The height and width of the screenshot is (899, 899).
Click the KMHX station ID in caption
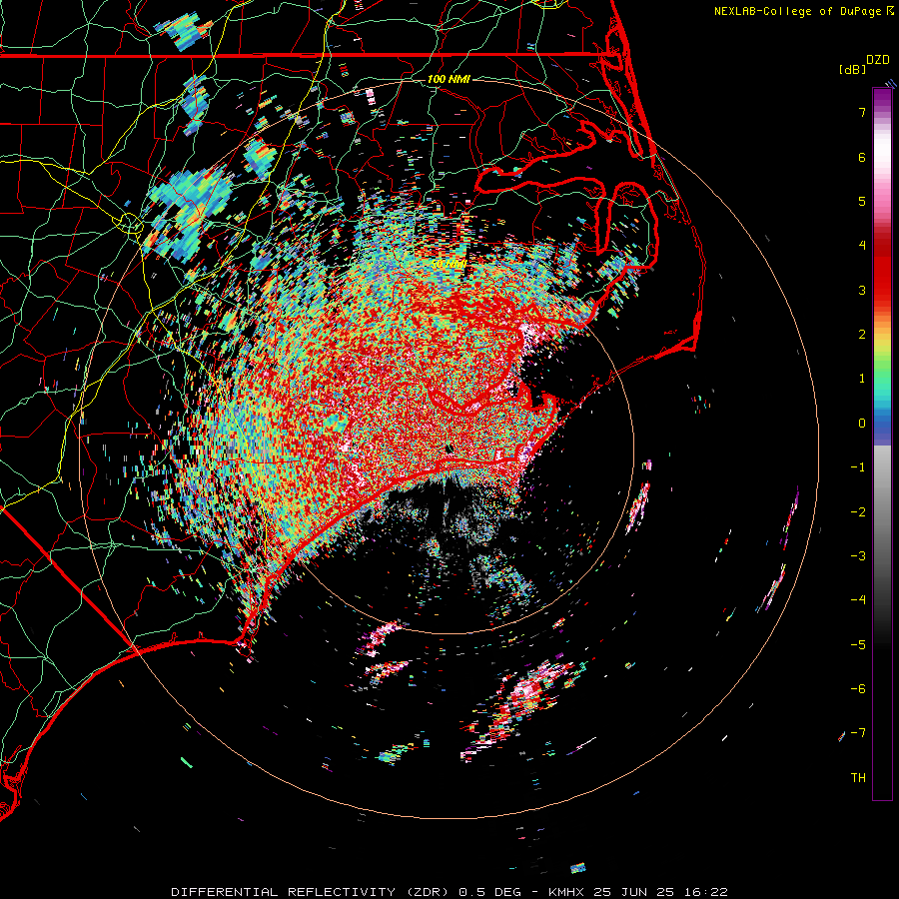pyautogui.click(x=567, y=892)
